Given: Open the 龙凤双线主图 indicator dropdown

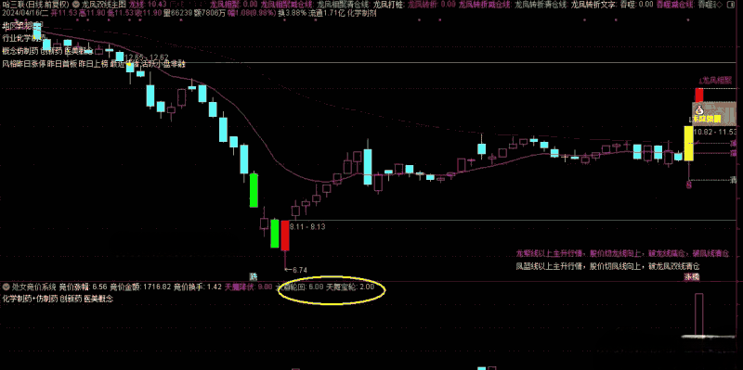Looking at the screenshot, I should (x=76, y=4).
